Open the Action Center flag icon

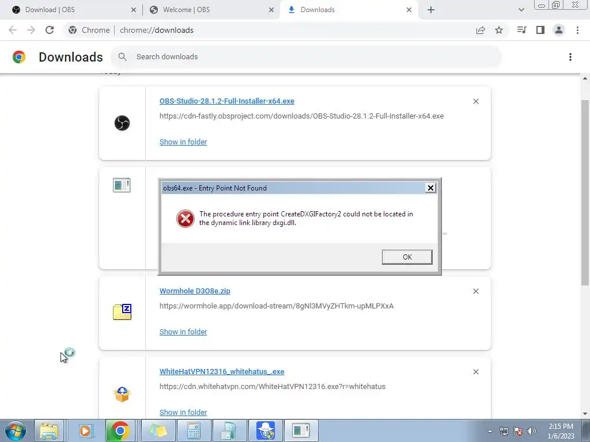pos(518,431)
